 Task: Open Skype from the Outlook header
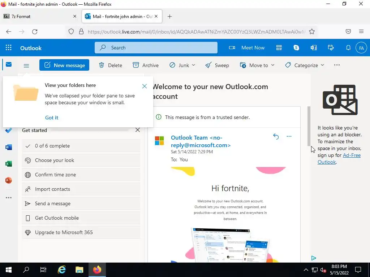coord(296,48)
